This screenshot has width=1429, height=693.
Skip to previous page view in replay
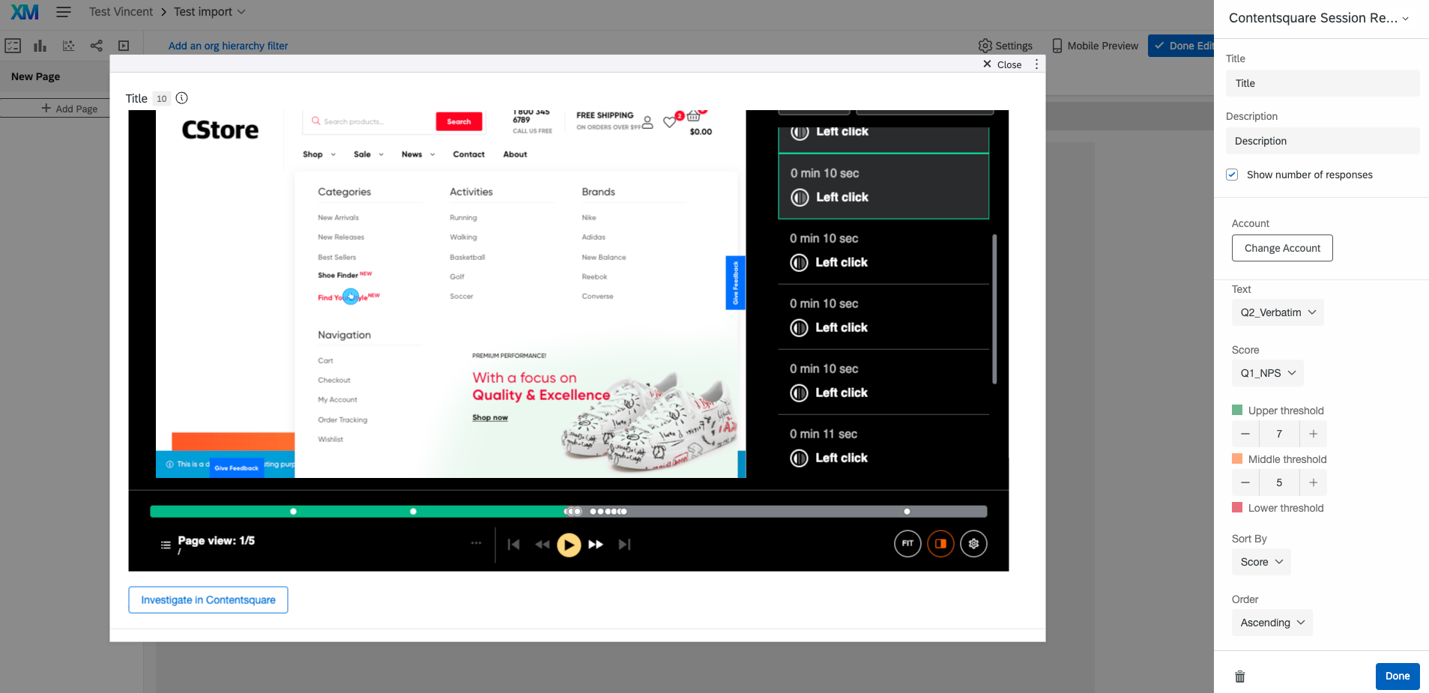(x=513, y=545)
